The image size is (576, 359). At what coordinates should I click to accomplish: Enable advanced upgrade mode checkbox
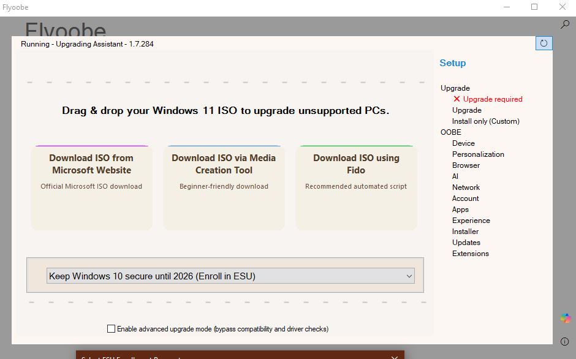pyautogui.click(x=111, y=328)
